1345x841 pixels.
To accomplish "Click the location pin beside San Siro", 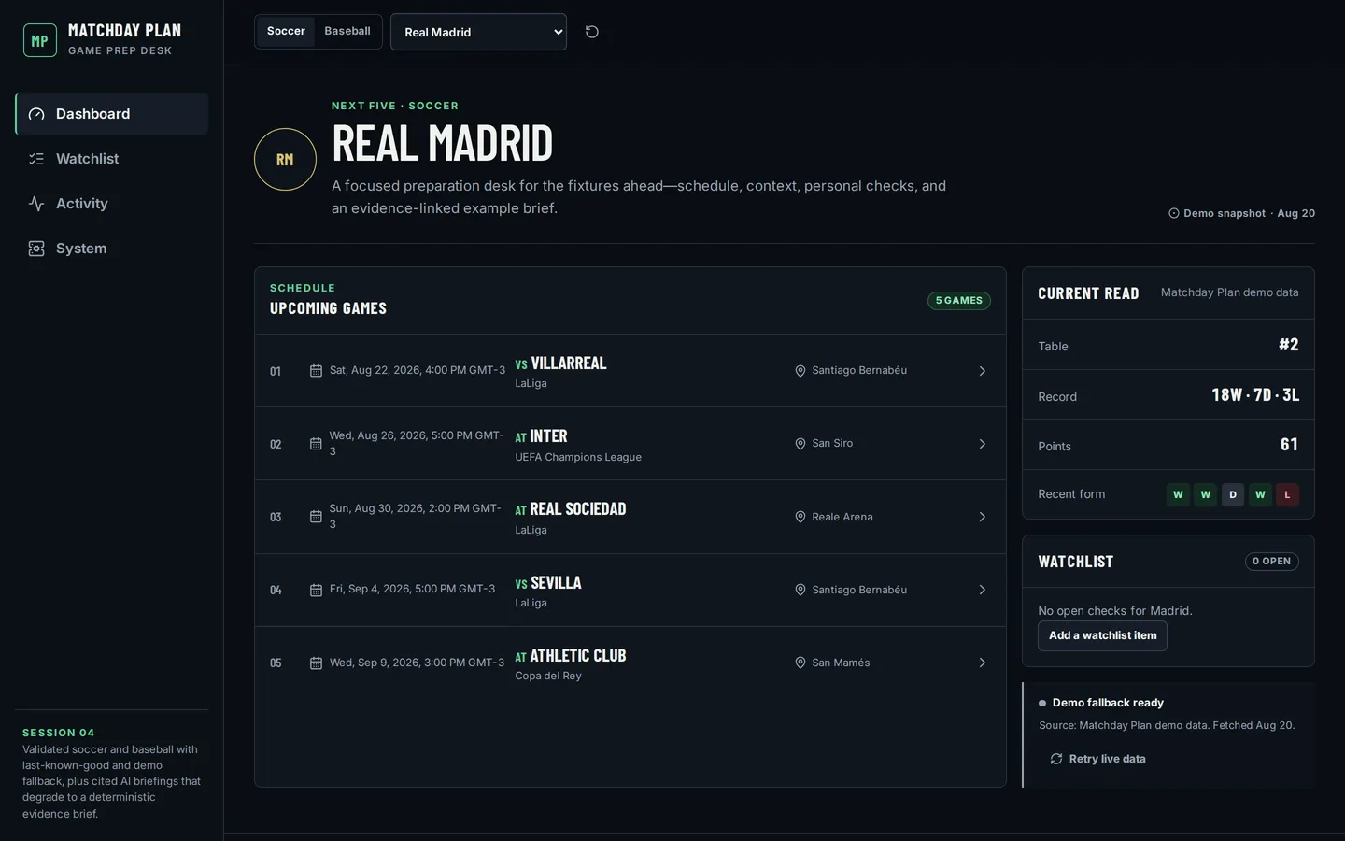I will pos(800,444).
